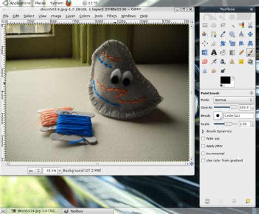Image resolution: width=259 pixels, height=214 pixels.
Task: Select the Foreground Select tool
Action: tap(205, 34)
